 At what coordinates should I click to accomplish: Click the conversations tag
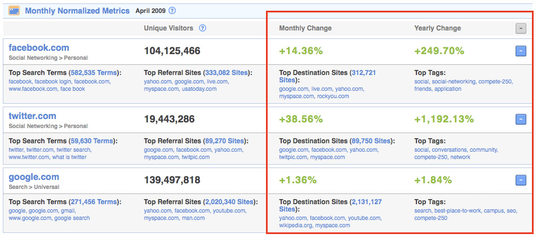point(449,150)
